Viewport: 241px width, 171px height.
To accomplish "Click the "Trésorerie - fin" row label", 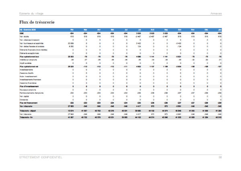I will tap(27, 117).
